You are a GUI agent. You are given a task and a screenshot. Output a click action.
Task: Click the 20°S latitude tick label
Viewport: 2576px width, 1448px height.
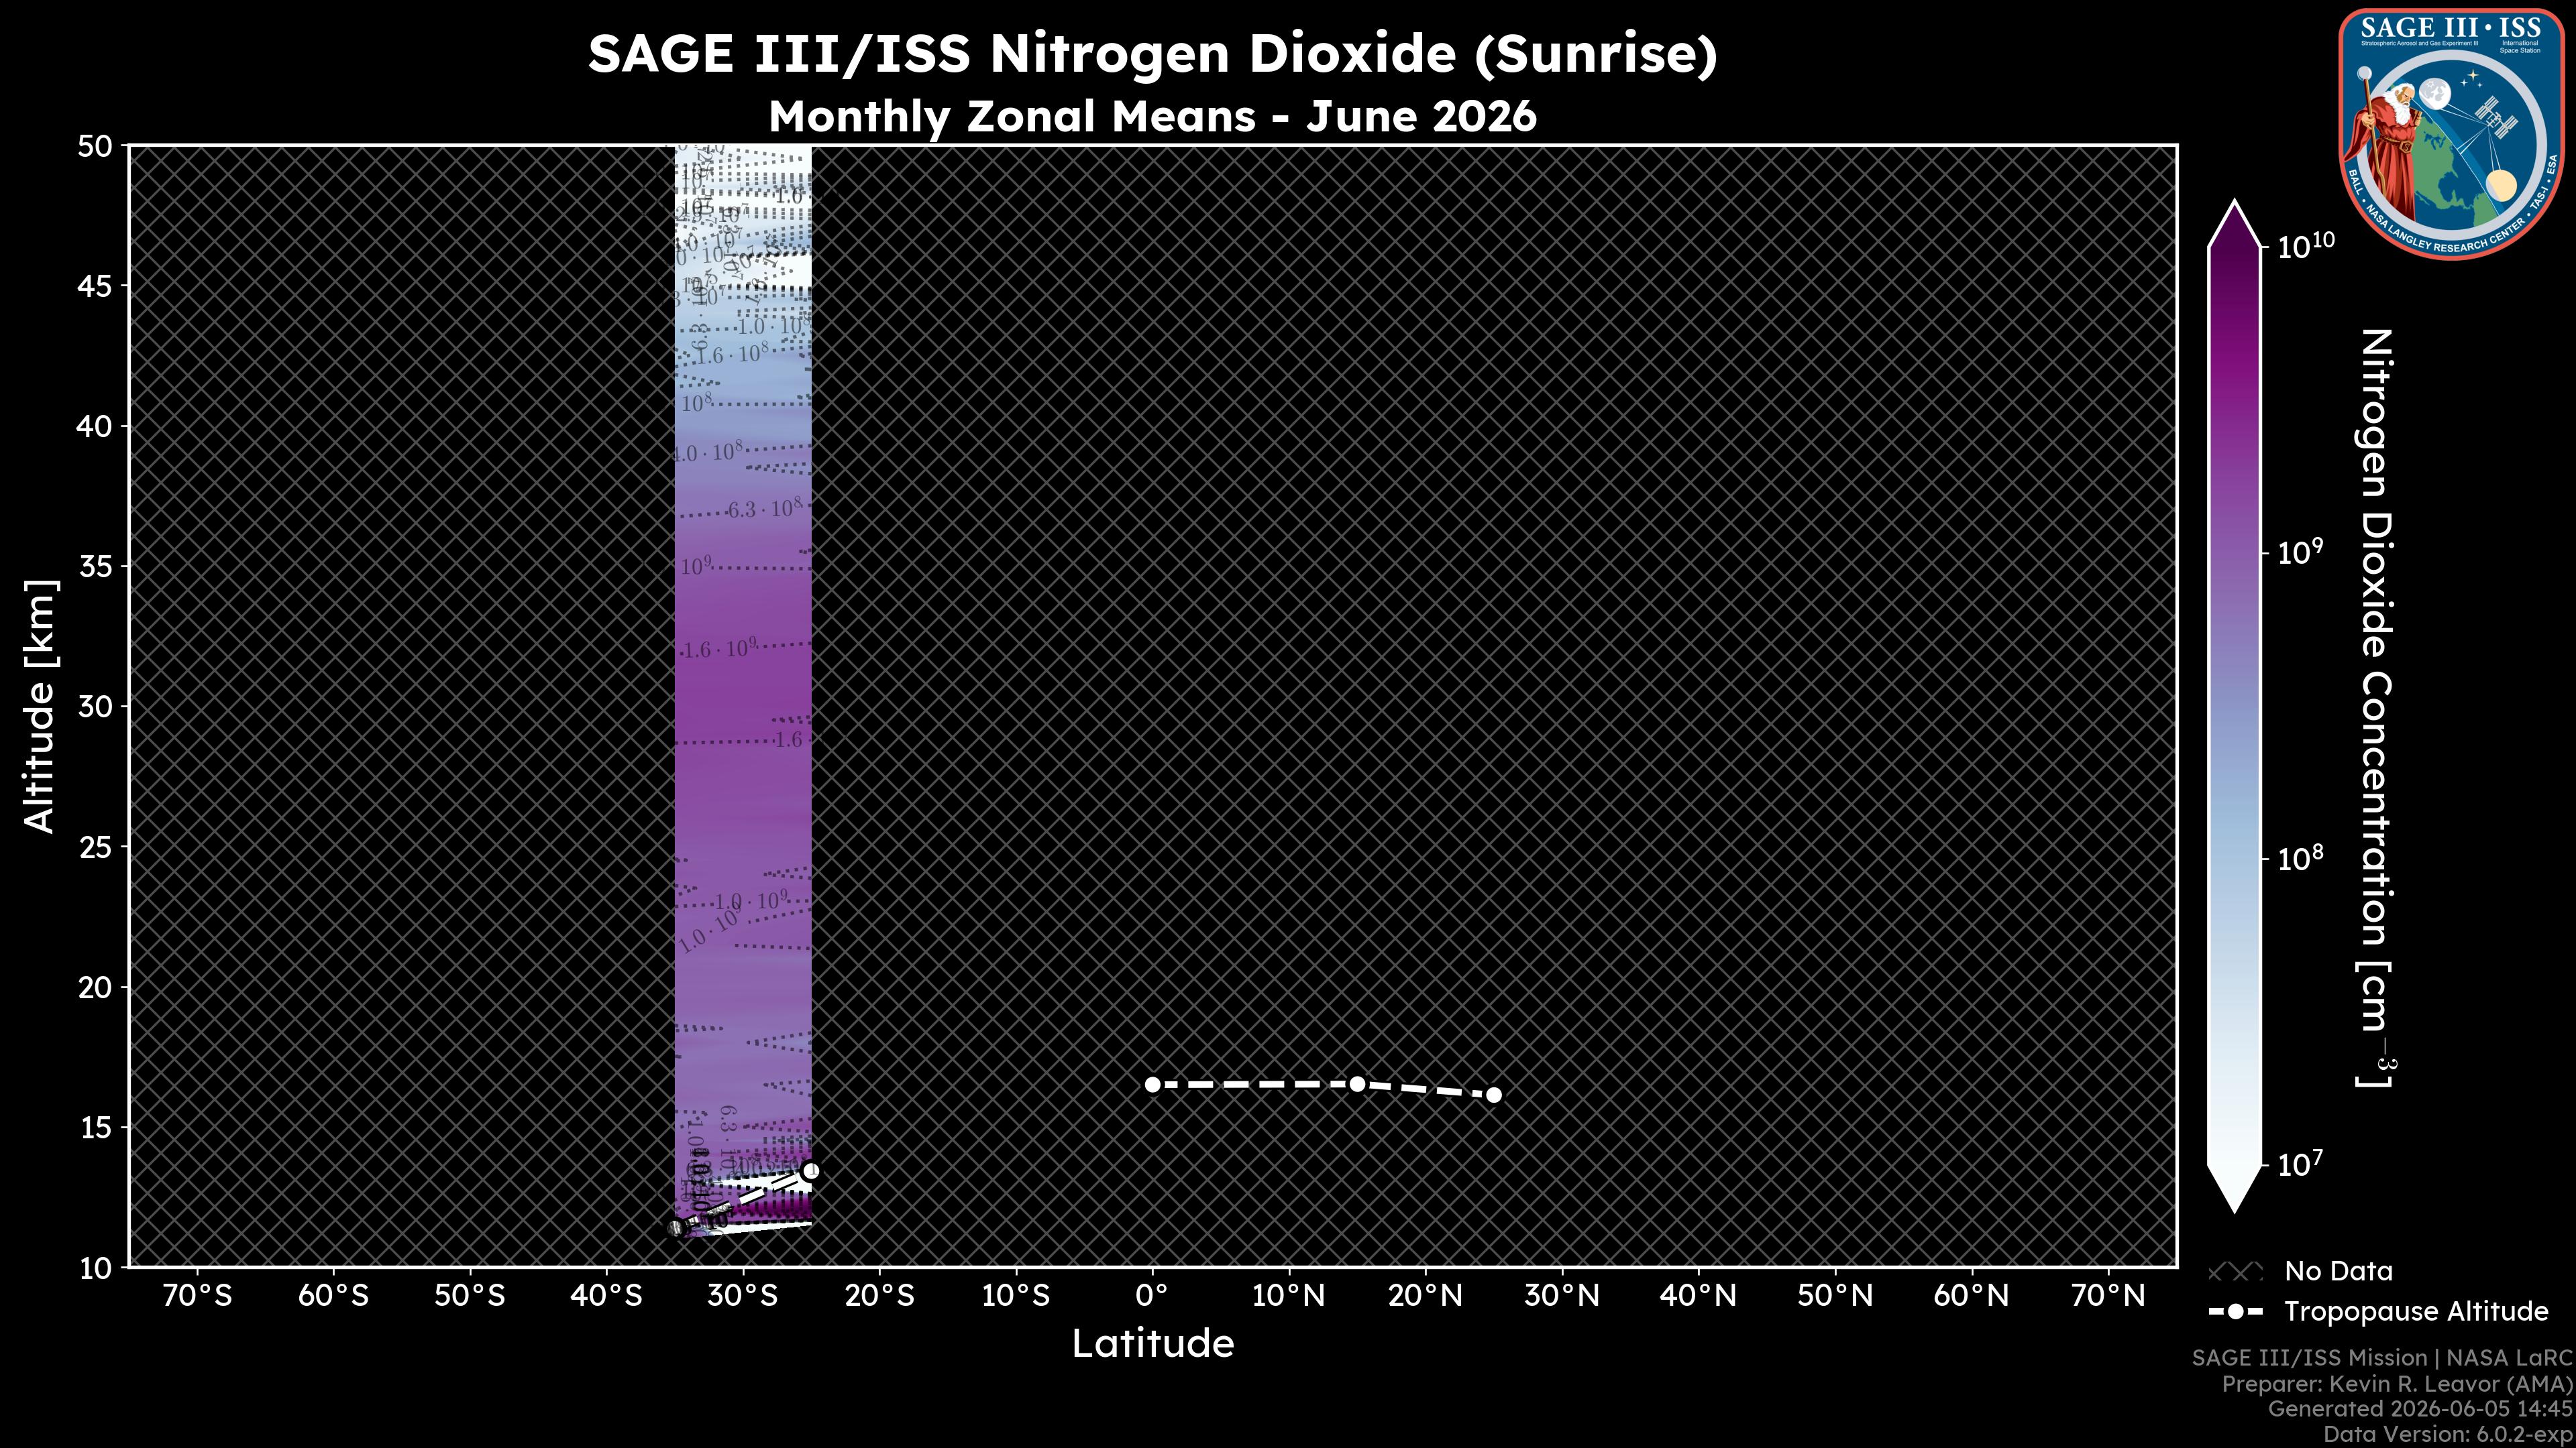coord(879,1296)
